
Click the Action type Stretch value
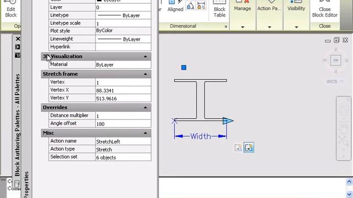(x=123, y=149)
